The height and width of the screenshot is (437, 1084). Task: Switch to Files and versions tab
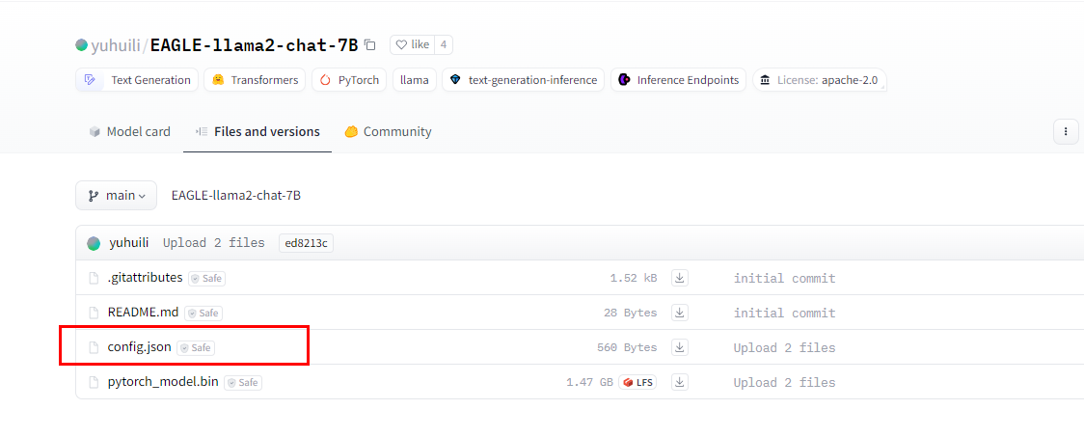click(x=257, y=131)
